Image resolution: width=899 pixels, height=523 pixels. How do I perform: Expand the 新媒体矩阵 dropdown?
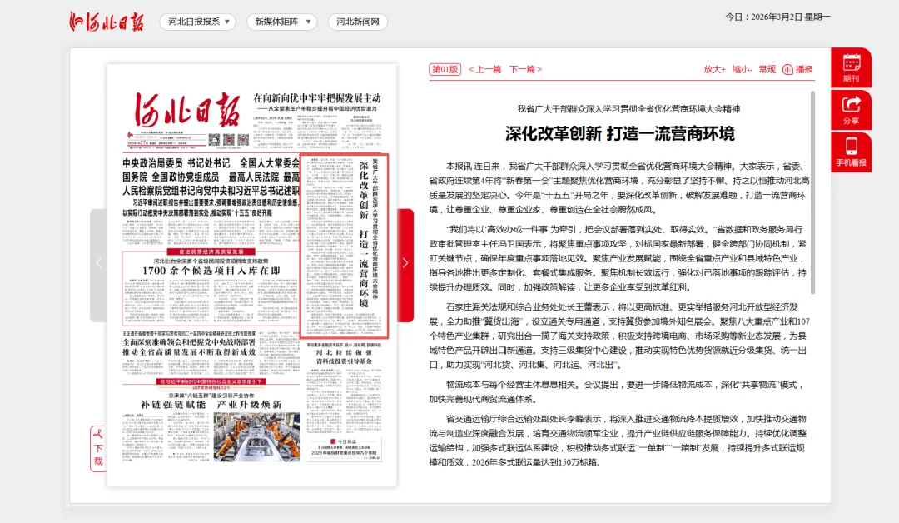click(x=281, y=22)
